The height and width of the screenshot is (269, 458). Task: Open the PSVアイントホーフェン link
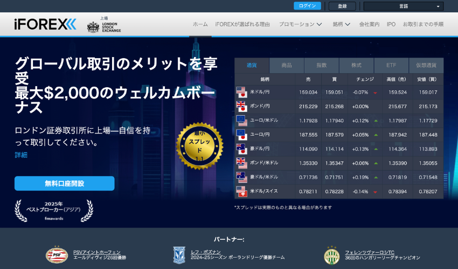[97, 252]
